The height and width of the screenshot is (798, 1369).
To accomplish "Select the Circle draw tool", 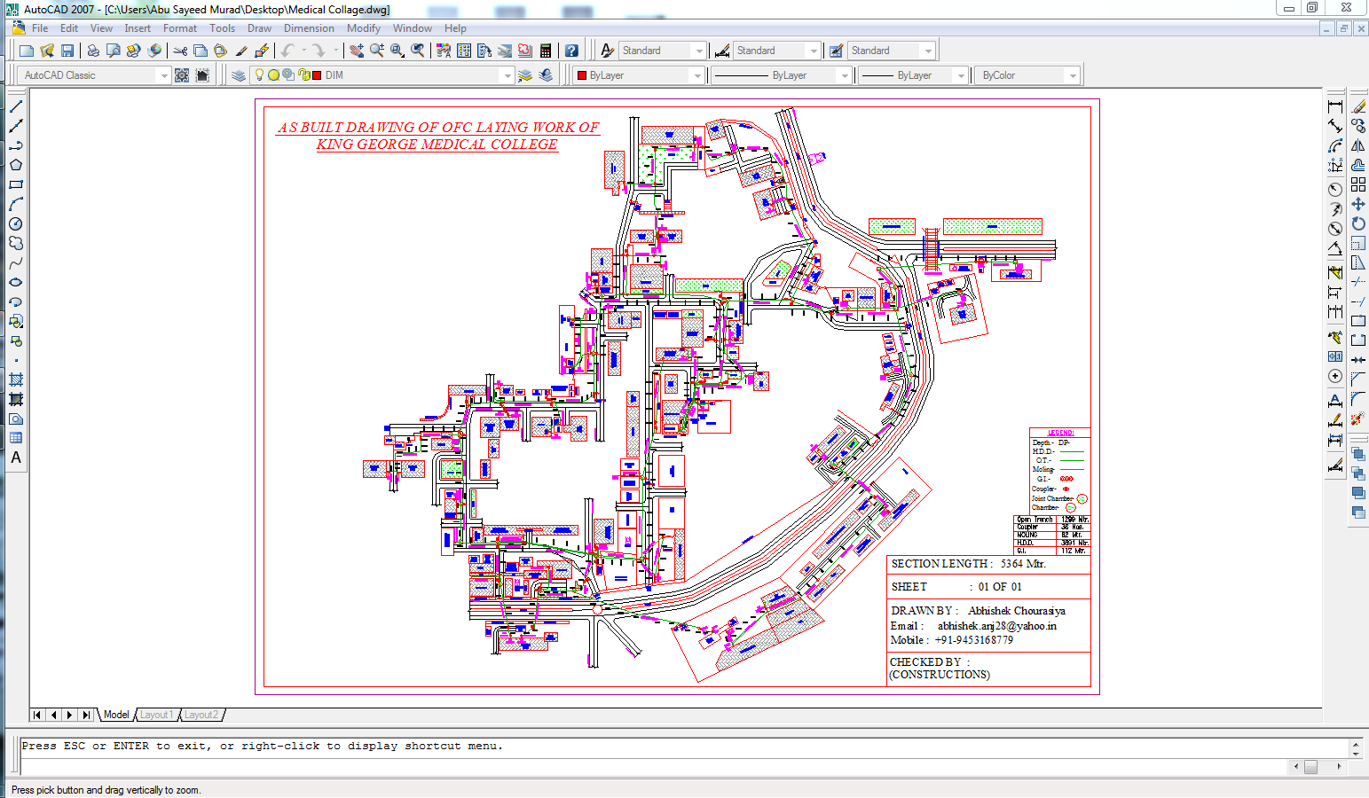I will [16, 223].
